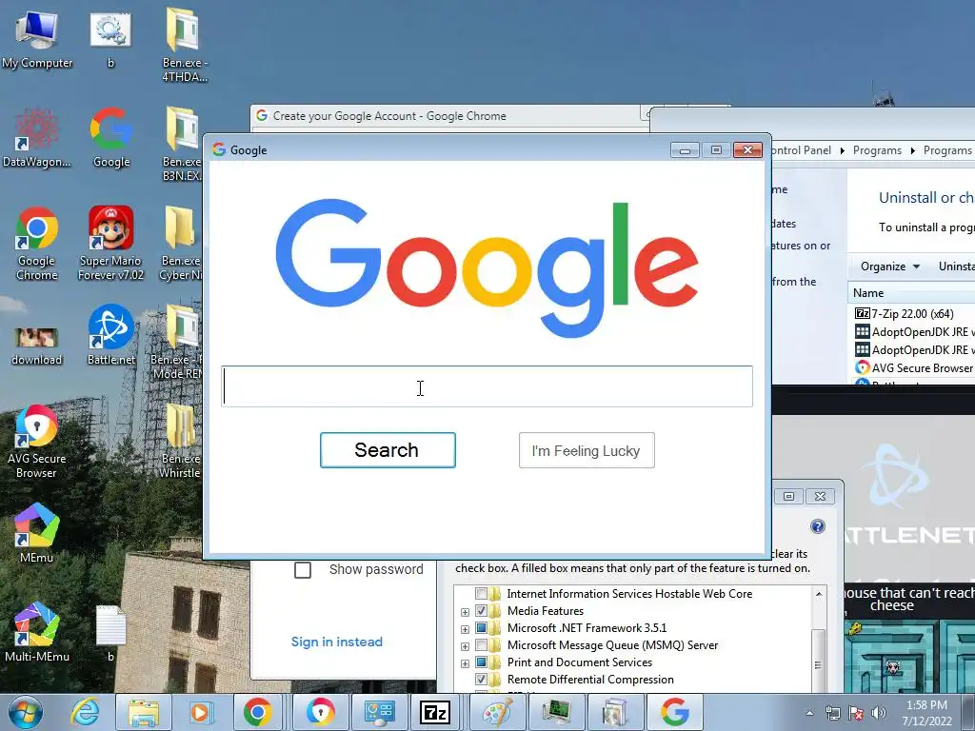Check Microsoft Message Queue (MSMQ) Server
975x731 pixels.
[x=481, y=645]
